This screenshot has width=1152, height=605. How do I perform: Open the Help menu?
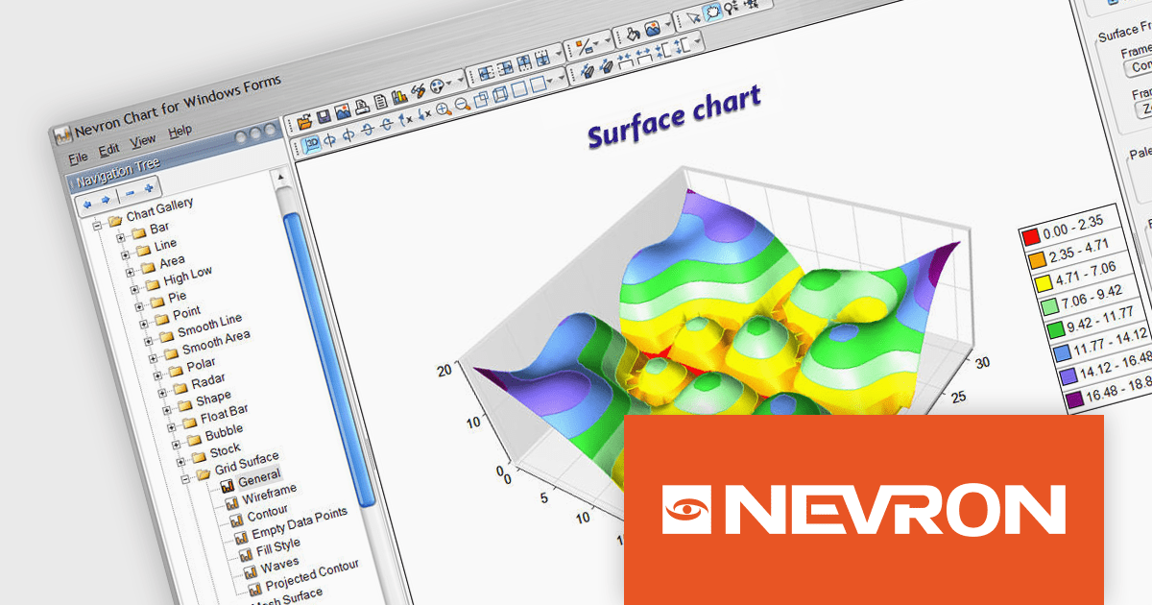click(180, 131)
